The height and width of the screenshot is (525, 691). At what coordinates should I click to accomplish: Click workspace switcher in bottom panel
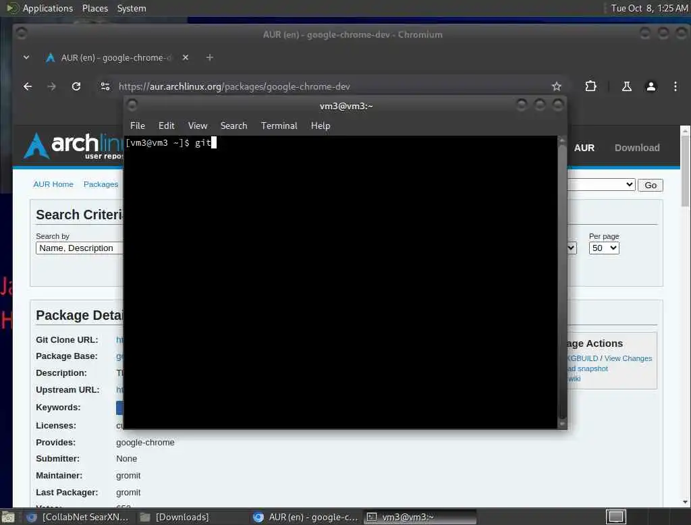(615, 517)
